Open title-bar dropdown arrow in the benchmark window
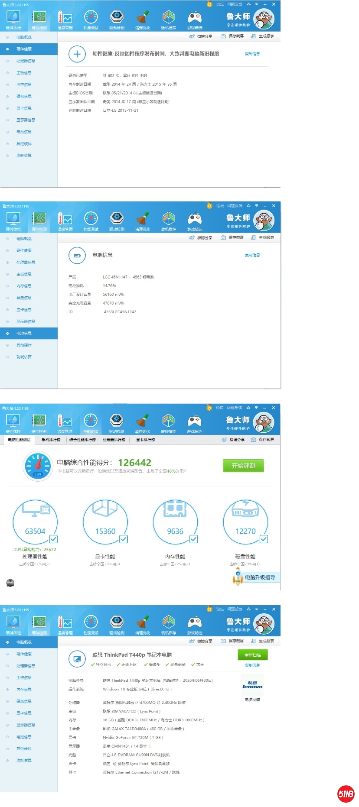359x807 pixels. 256,408
